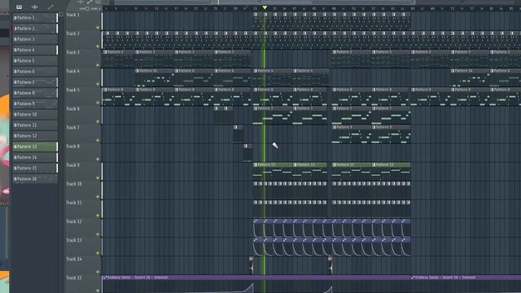Select Pattern 8 in the picker
This screenshot has width=521, height=293.
click(x=35, y=93)
